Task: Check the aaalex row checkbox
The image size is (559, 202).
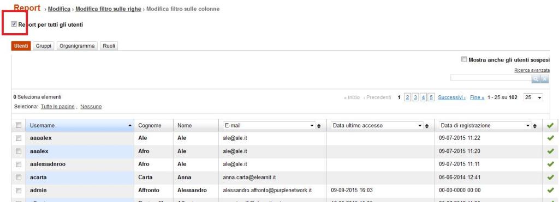Action: click(x=19, y=151)
